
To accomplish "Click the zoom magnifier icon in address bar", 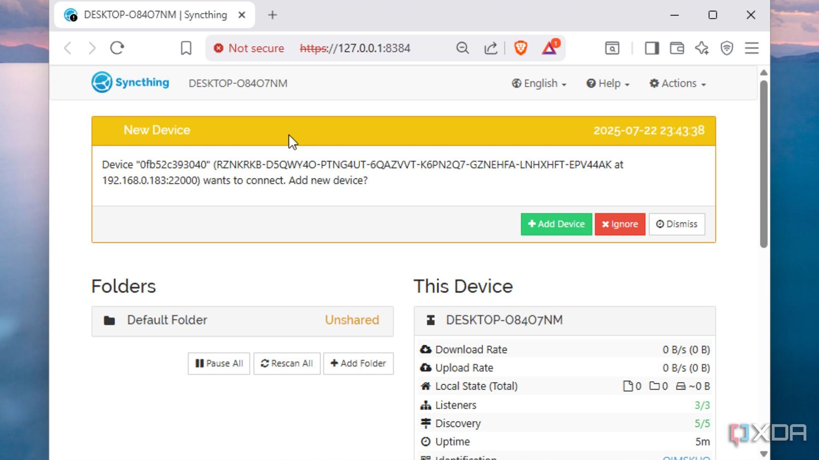I will point(462,48).
